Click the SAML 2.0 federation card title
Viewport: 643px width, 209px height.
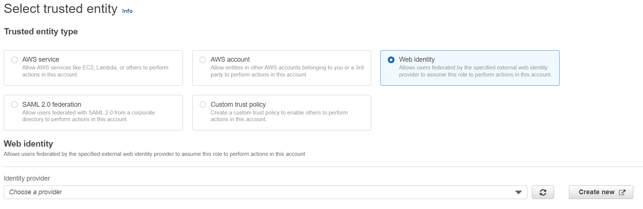click(x=51, y=104)
